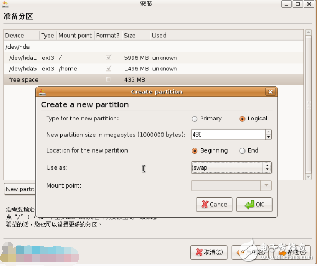Click Cancel in the Create partition dialog
Screen dimensions: 317x266
(x=214, y=205)
